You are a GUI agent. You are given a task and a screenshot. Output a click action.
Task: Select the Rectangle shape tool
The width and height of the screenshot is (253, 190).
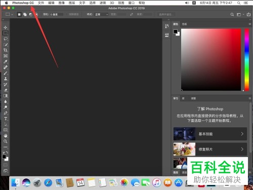(6, 130)
